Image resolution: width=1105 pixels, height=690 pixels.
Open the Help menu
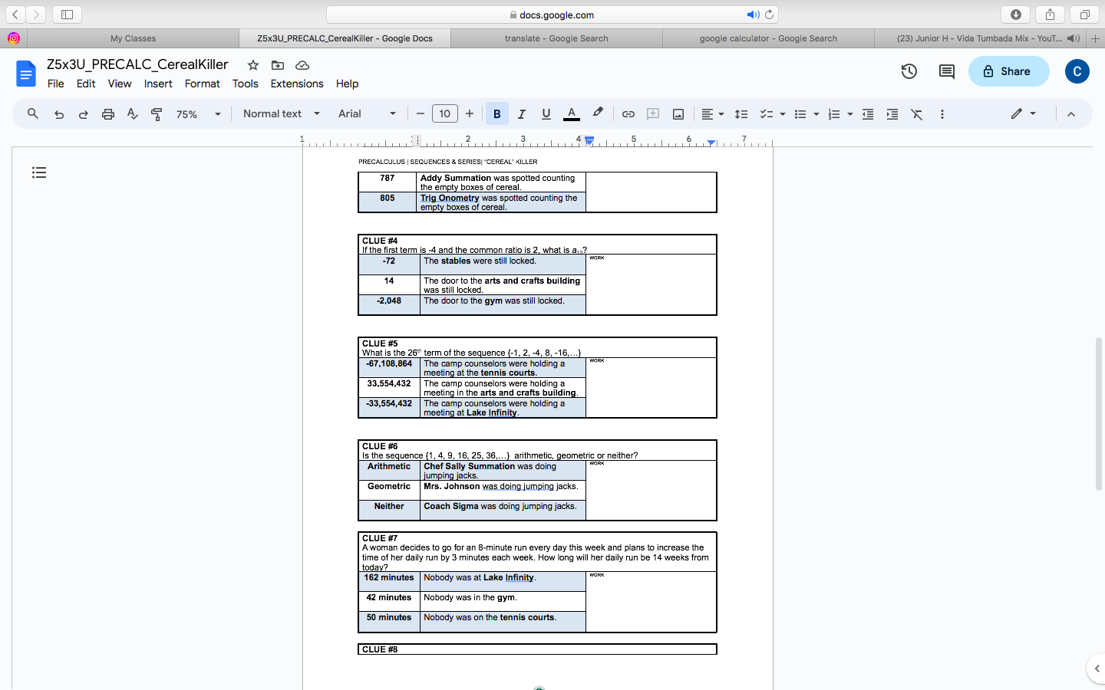tap(347, 84)
